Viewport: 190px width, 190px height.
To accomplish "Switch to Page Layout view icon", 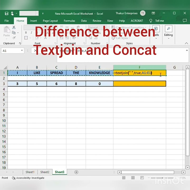I will [133, 178].
